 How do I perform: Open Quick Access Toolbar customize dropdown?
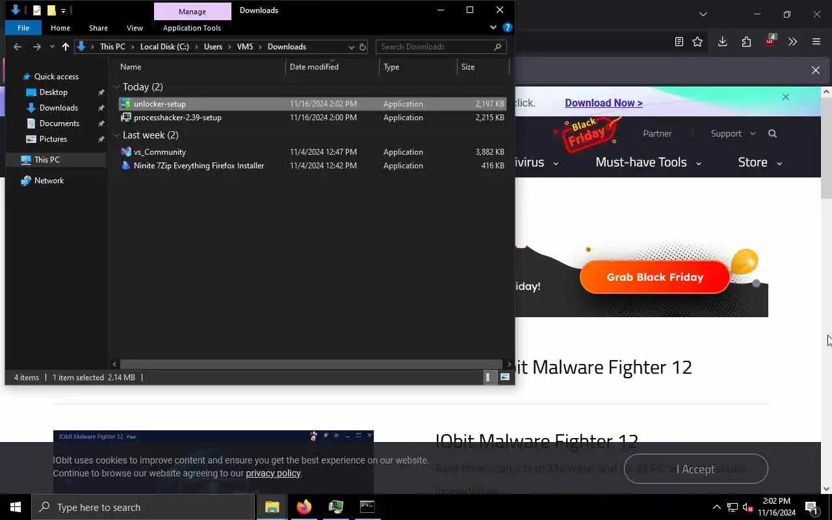63,10
